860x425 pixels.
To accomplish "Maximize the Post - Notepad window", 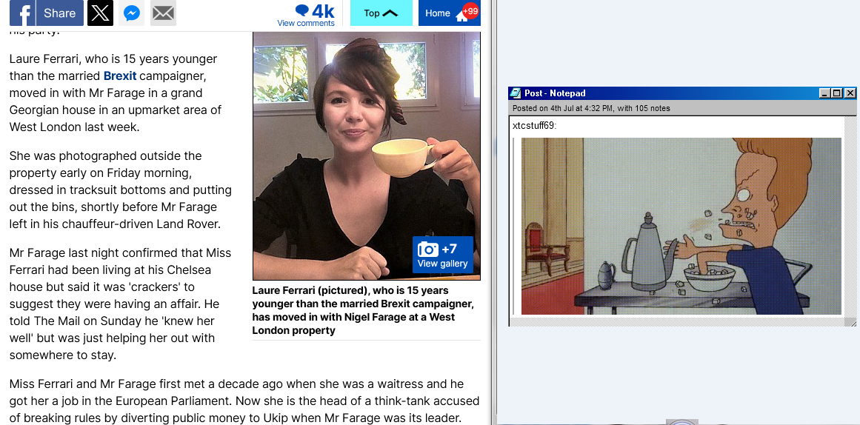I will tap(836, 93).
